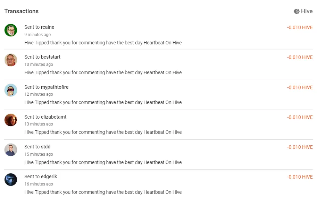Follow the stdd username link
This screenshot has width=317, height=198.
click(45, 147)
